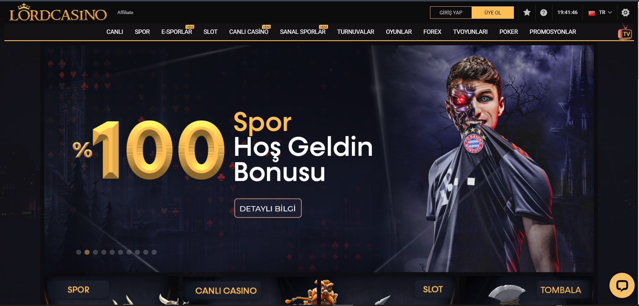Click the LordCasino logo

(x=58, y=13)
